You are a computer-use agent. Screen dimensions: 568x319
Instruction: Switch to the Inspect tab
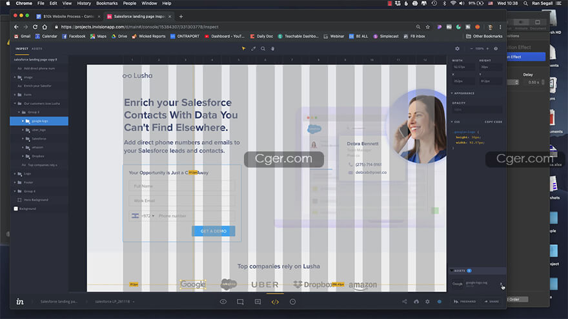tap(22, 48)
